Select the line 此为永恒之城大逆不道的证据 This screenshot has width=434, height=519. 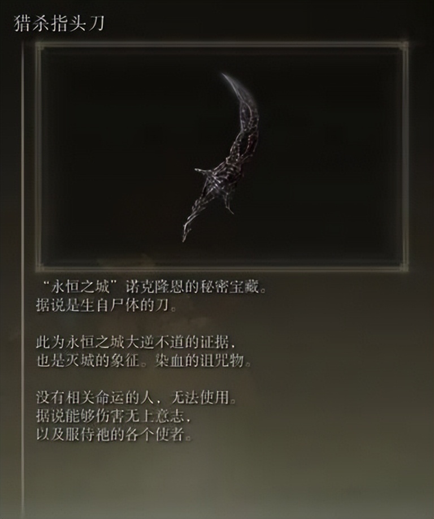pos(137,343)
